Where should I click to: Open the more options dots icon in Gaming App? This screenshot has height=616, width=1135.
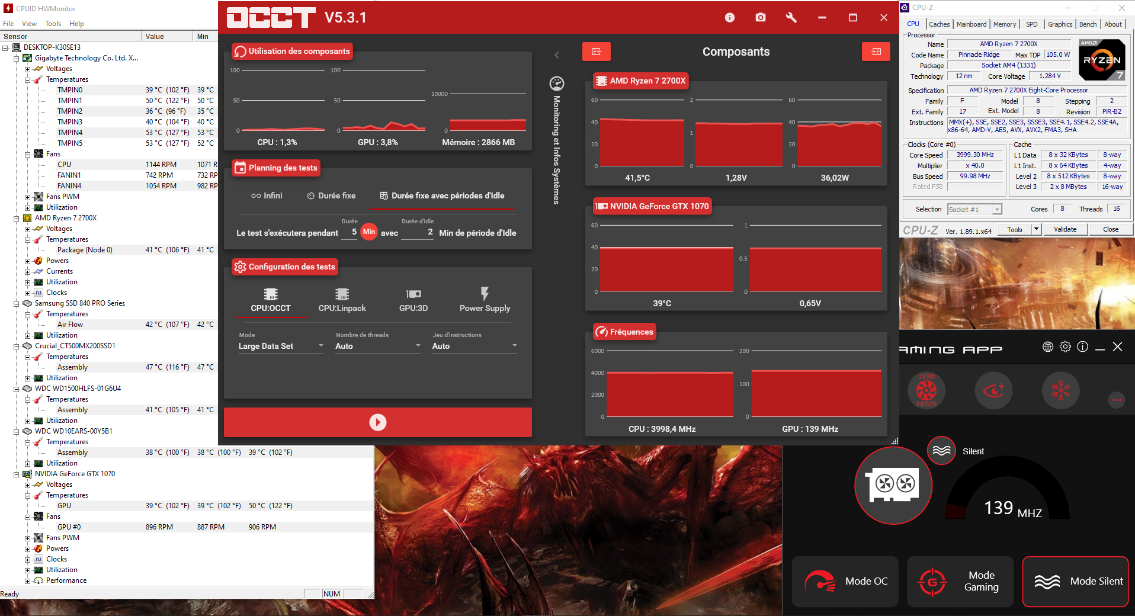pos(1117,400)
